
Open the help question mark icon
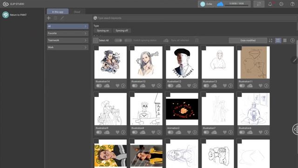coord(292,4)
